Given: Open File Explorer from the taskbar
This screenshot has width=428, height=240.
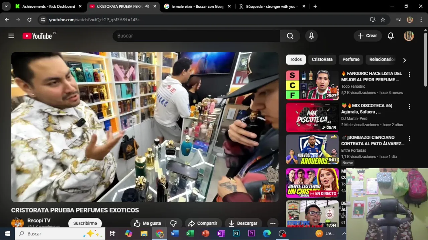Looking at the screenshot, I should click(x=144, y=234).
